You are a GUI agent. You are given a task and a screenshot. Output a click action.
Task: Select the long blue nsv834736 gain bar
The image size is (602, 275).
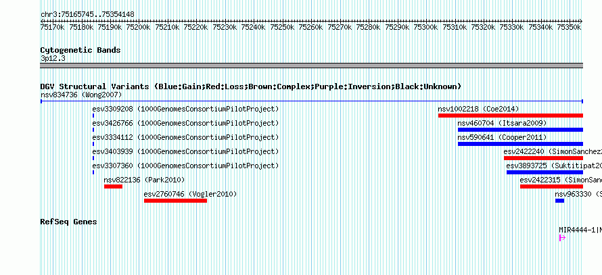(312, 101)
